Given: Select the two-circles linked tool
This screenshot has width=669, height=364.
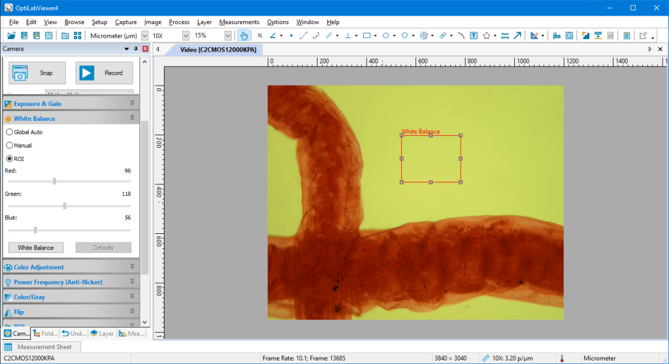Looking at the screenshot, I should click(x=443, y=35).
